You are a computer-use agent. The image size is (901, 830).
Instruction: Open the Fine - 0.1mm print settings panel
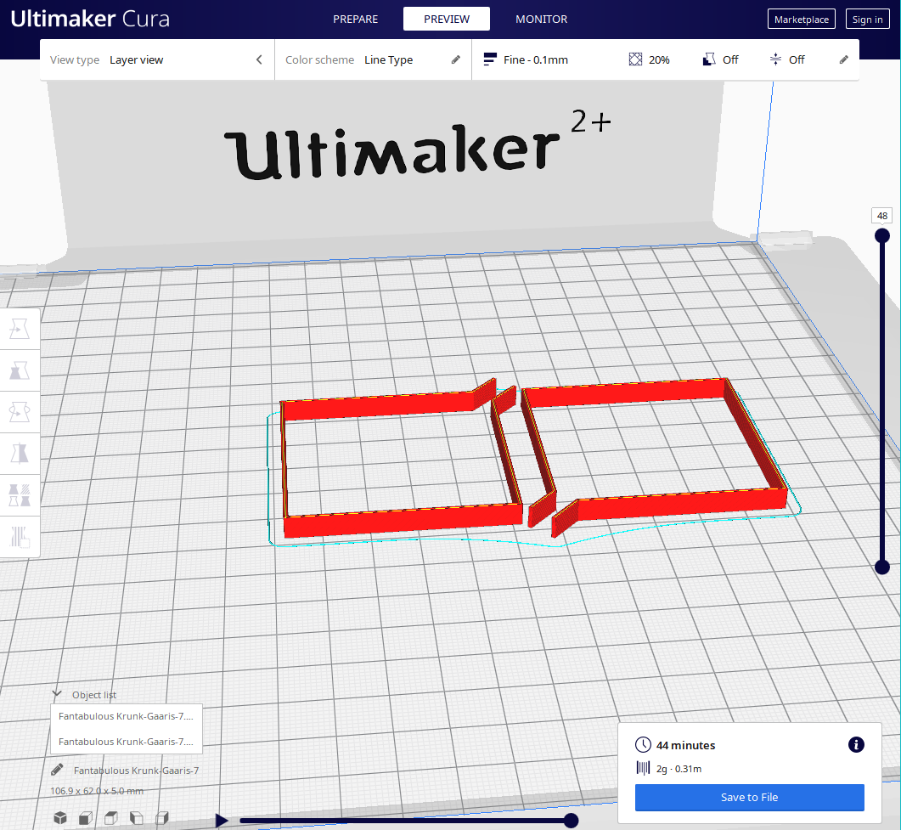tap(666, 59)
